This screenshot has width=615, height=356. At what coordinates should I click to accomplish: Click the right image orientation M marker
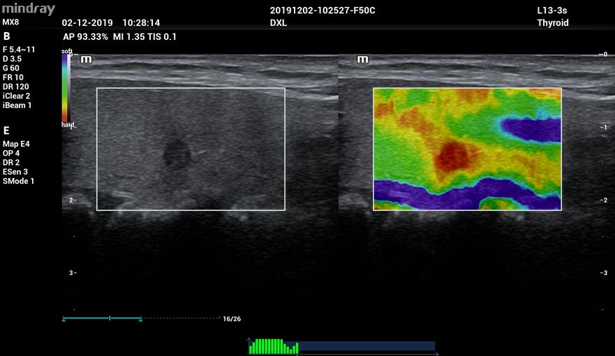pyautogui.click(x=363, y=59)
